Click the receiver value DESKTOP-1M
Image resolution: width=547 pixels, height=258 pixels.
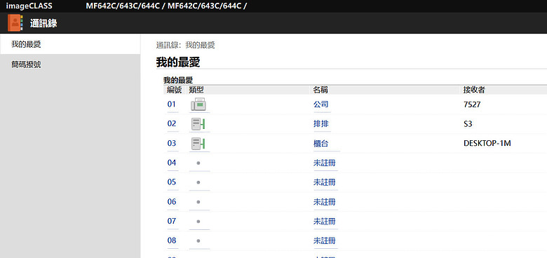point(487,143)
